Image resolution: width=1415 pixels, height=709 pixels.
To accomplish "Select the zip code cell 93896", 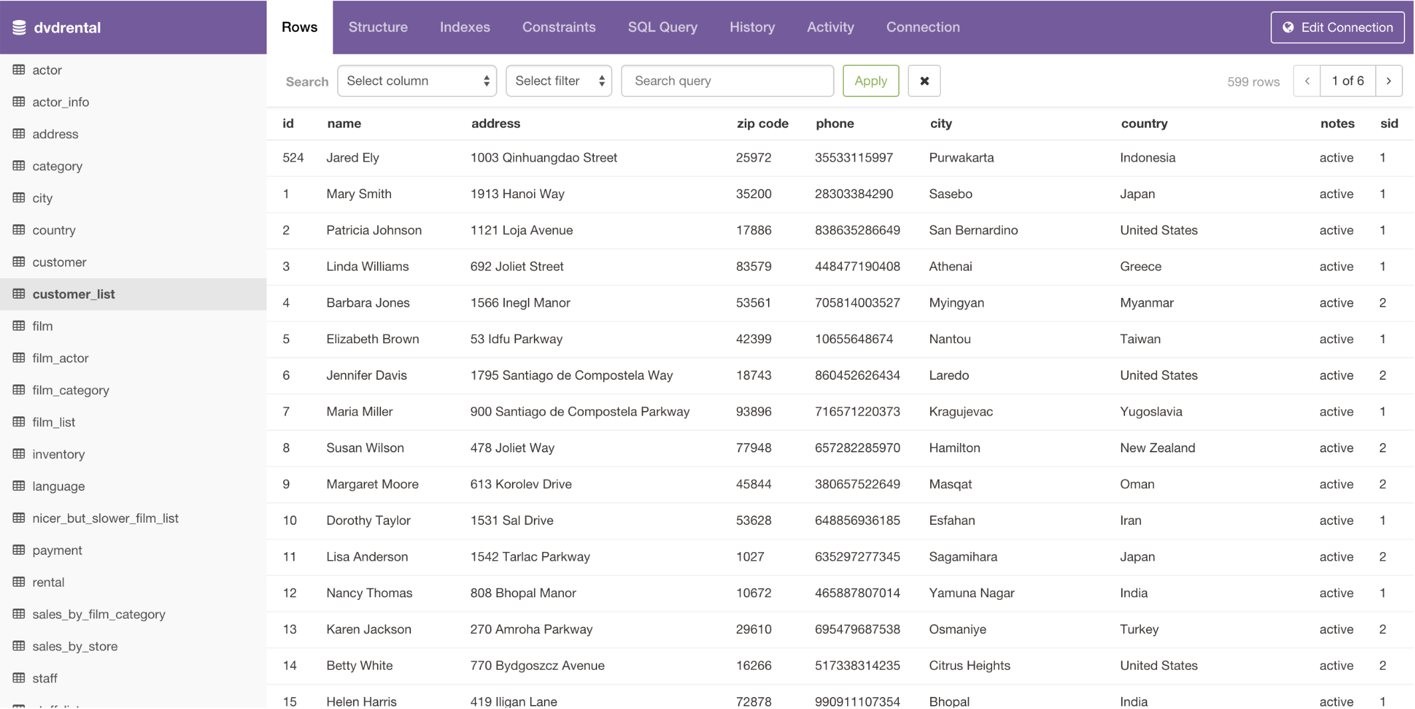I will click(x=753, y=411).
